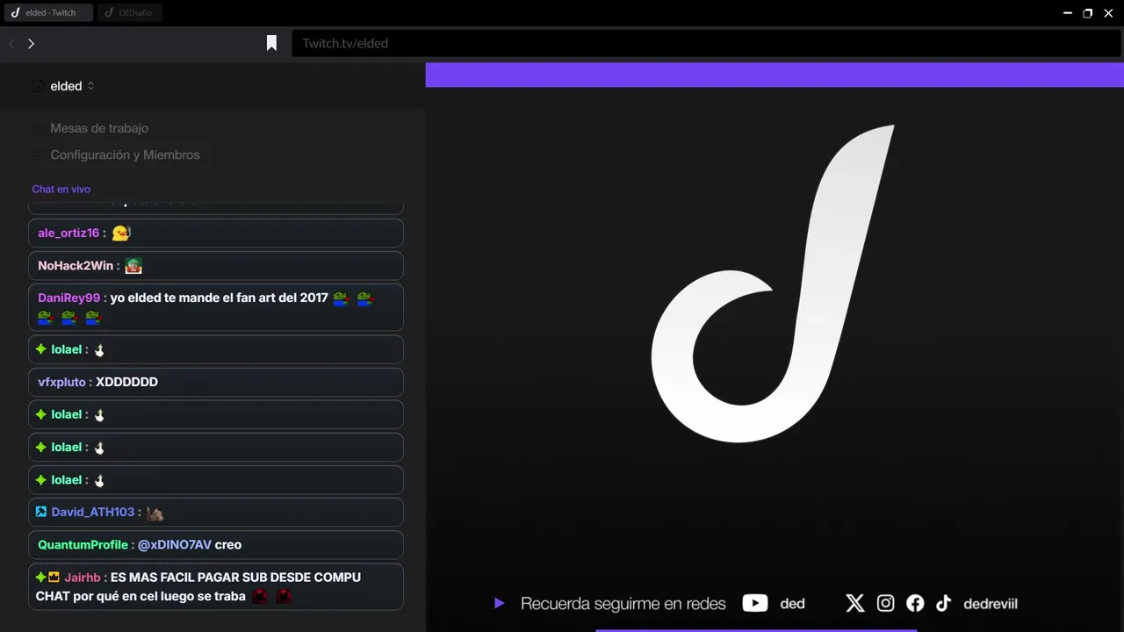Click the emote in NoHack2Win's message
The image size is (1124, 632).
click(133, 265)
